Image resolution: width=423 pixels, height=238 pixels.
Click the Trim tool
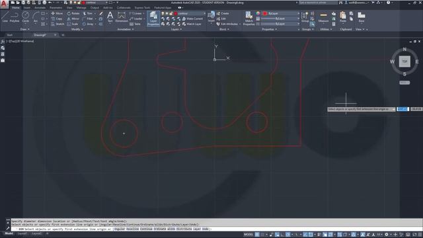click(x=87, y=13)
